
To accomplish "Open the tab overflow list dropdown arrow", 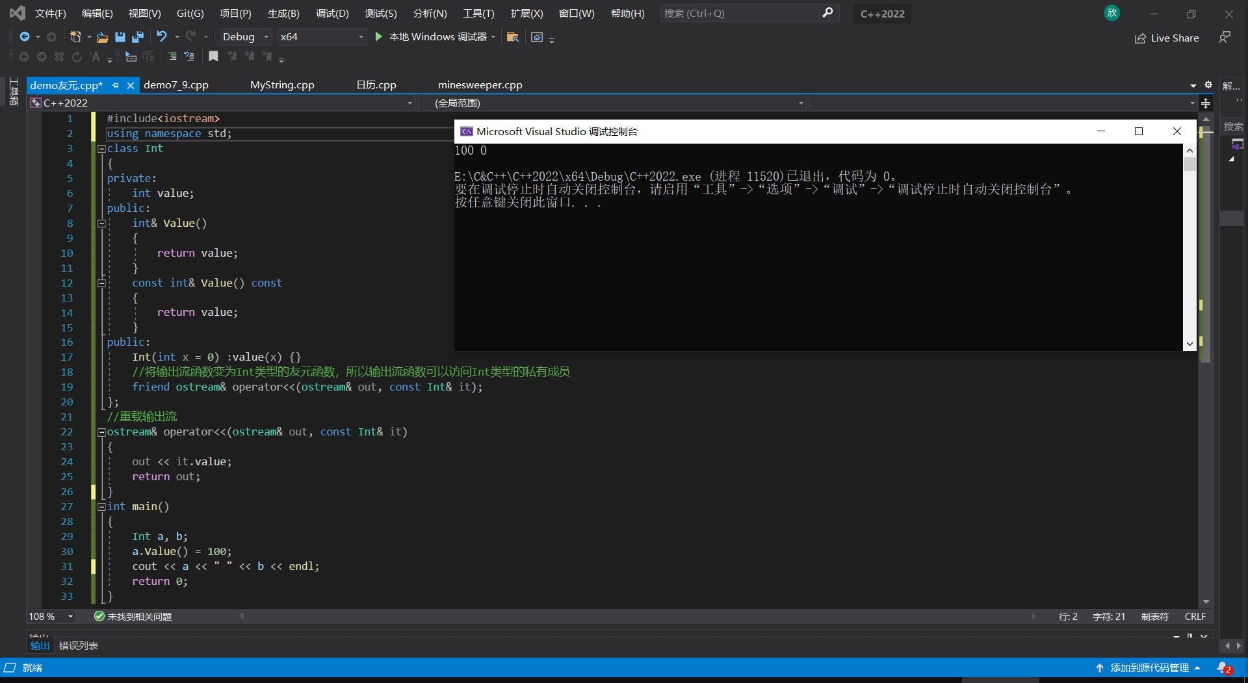I will (x=1193, y=86).
